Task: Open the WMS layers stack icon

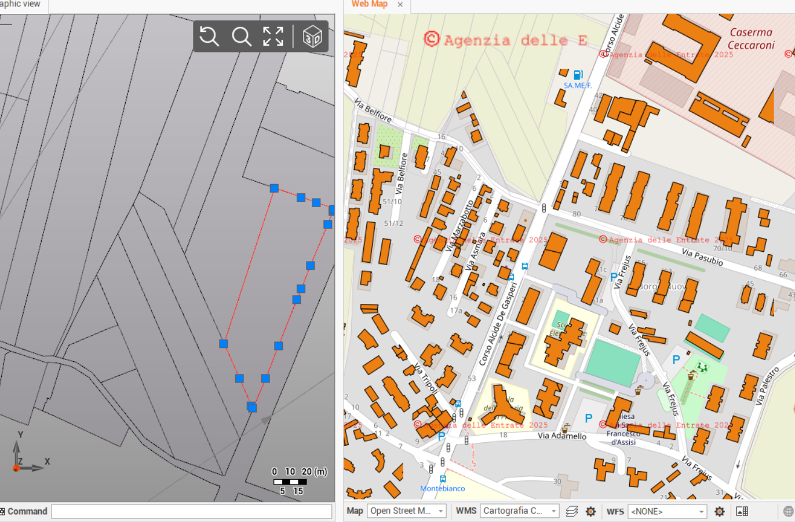Action: click(572, 511)
